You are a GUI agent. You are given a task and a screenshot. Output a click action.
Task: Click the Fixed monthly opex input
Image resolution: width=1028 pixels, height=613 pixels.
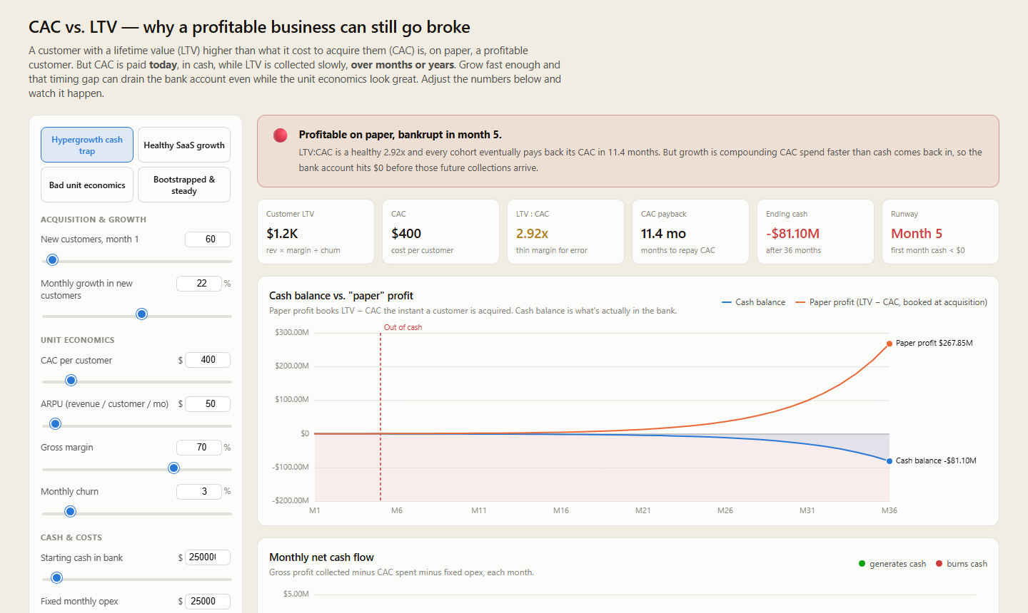coord(208,602)
